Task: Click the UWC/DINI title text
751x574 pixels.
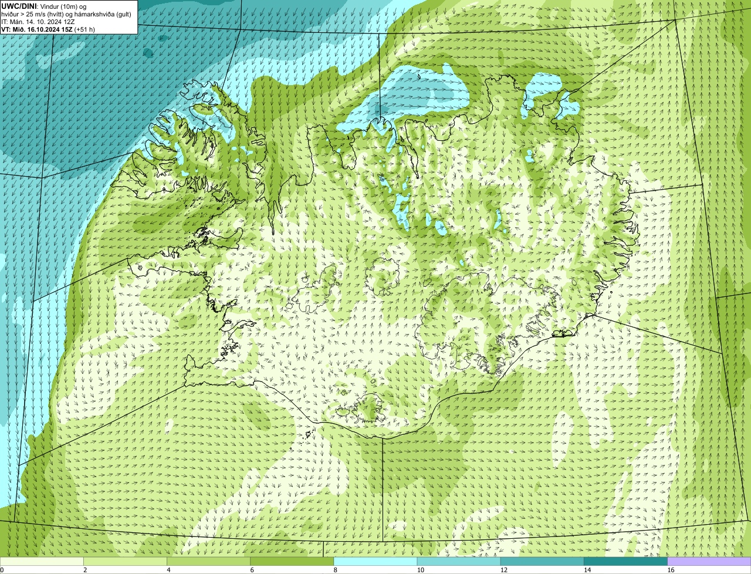Action: (x=19, y=5)
